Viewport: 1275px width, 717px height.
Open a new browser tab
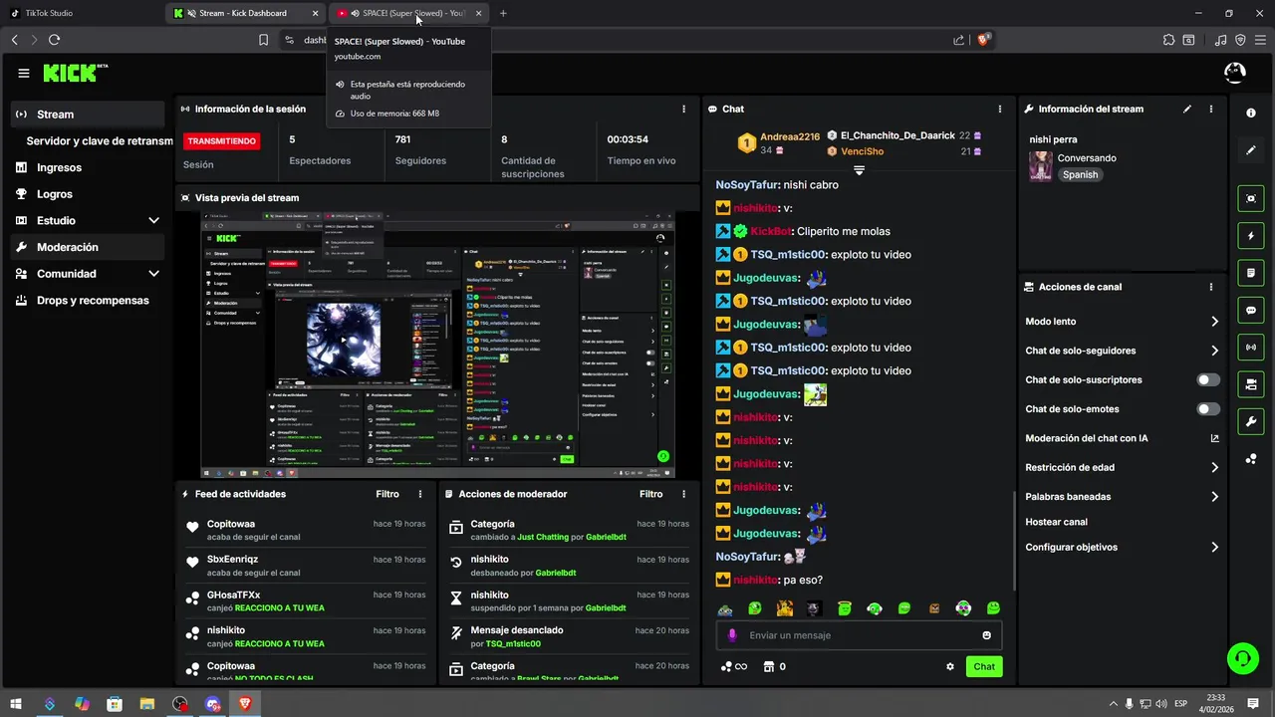tap(503, 13)
